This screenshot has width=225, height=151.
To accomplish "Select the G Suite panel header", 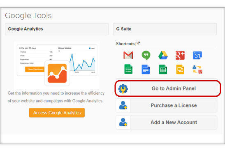I will pyautogui.click(x=165, y=29).
